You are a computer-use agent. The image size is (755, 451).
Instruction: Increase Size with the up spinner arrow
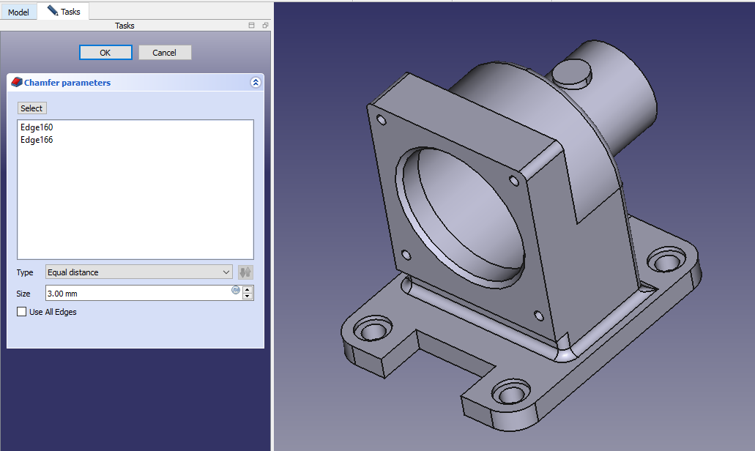click(x=248, y=290)
